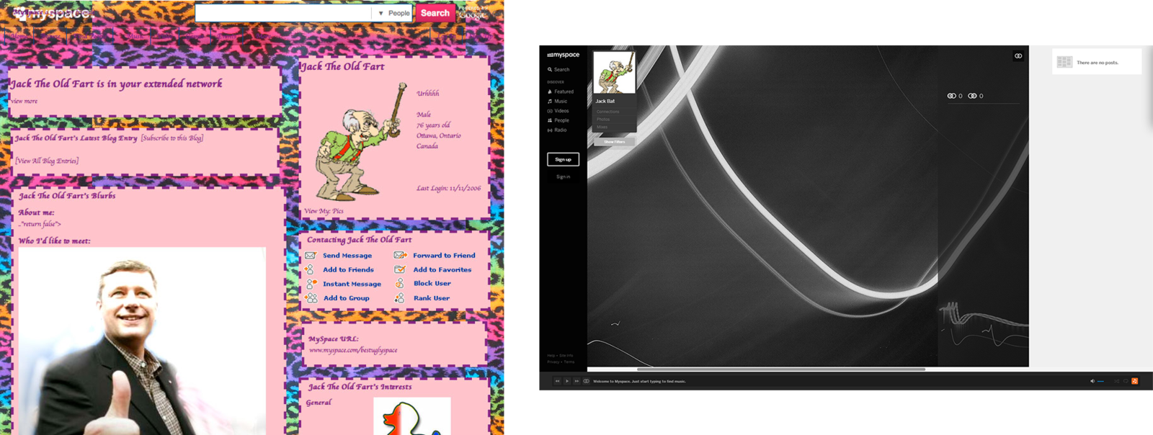Image resolution: width=1153 pixels, height=435 pixels.
Task: Click the new Myspace logo in sidebar
Action: (x=563, y=55)
